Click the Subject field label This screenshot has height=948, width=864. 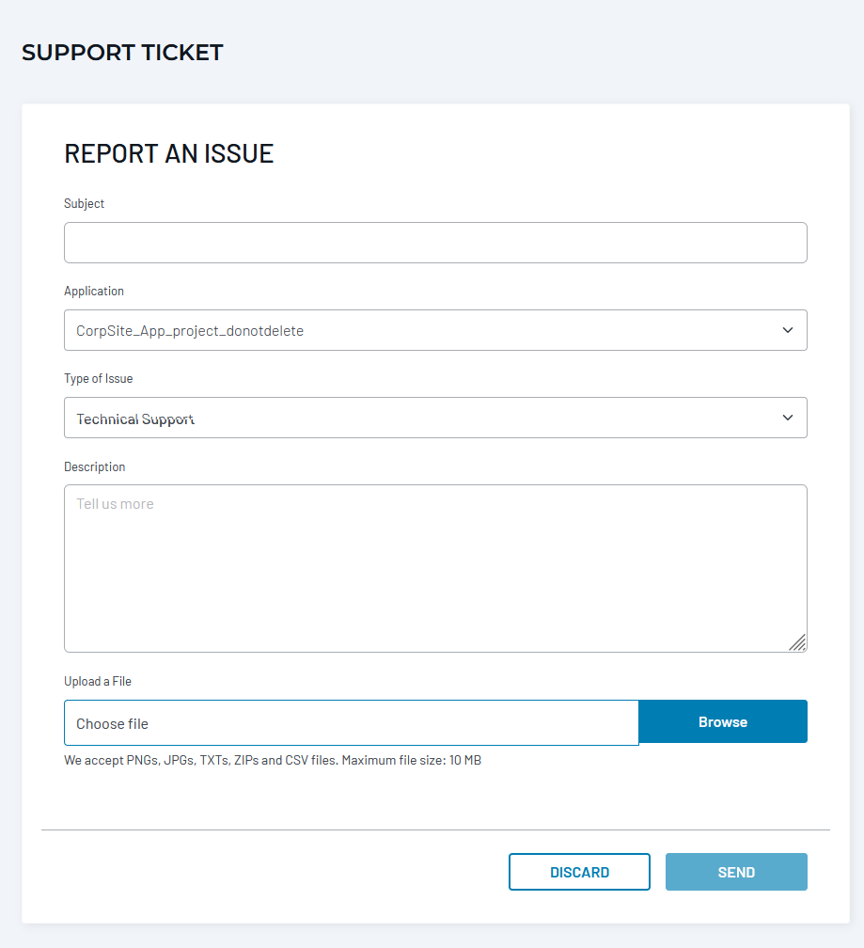(x=85, y=204)
